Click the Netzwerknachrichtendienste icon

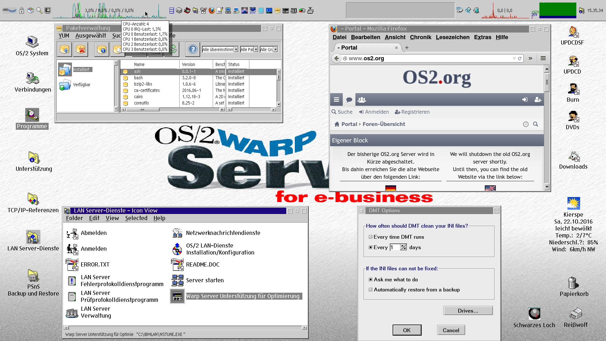[x=177, y=233]
